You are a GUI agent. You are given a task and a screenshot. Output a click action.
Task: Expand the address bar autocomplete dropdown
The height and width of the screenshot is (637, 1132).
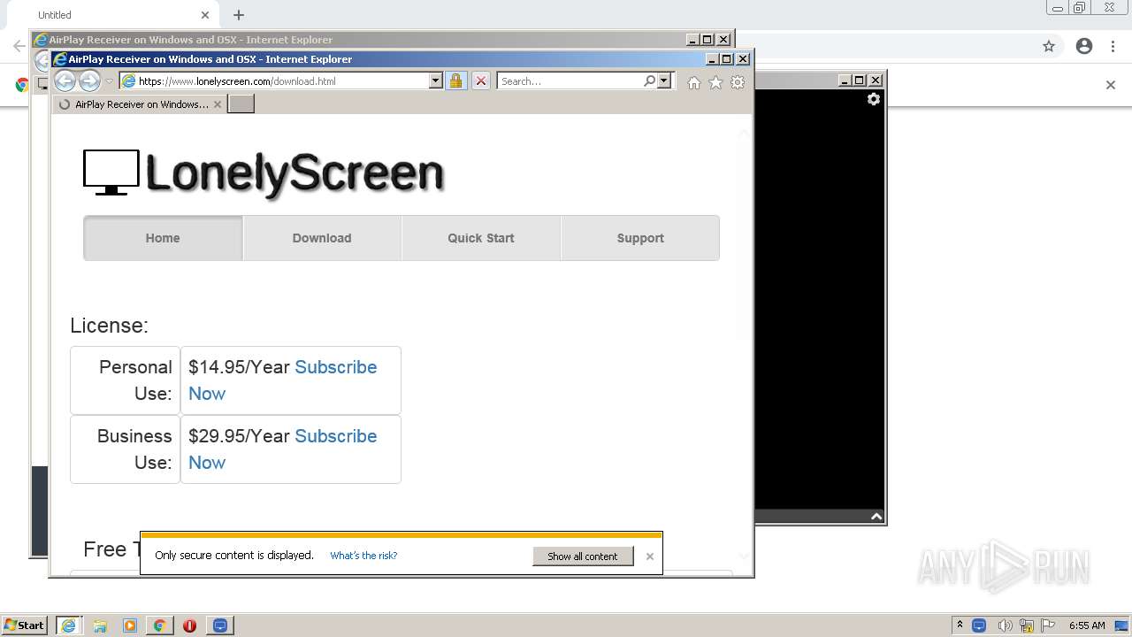pos(435,81)
